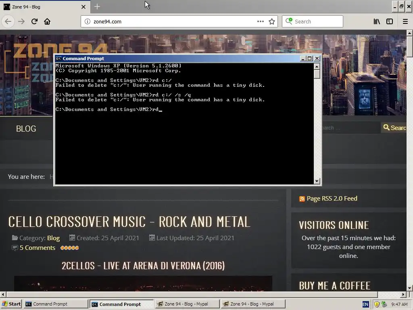The height and width of the screenshot is (310, 413).
Task: Click the orange five-dot article rating
Action: (x=69, y=248)
